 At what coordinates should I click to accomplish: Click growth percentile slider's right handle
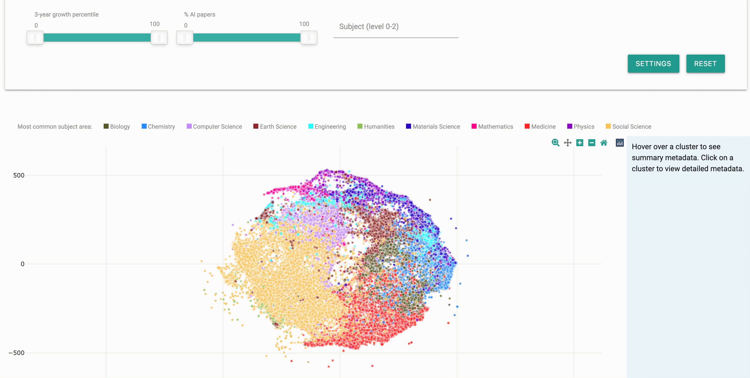[x=159, y=38]
